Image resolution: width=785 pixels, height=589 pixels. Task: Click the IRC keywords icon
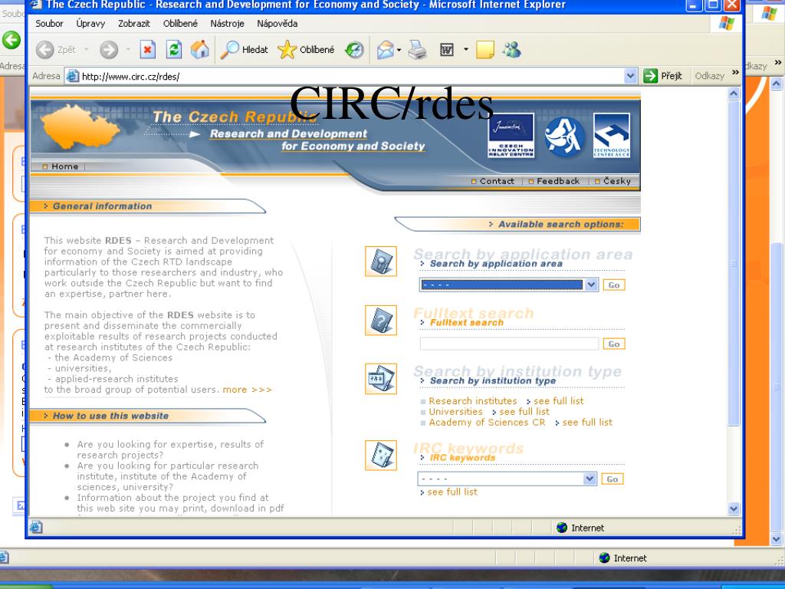click(381, 456)
